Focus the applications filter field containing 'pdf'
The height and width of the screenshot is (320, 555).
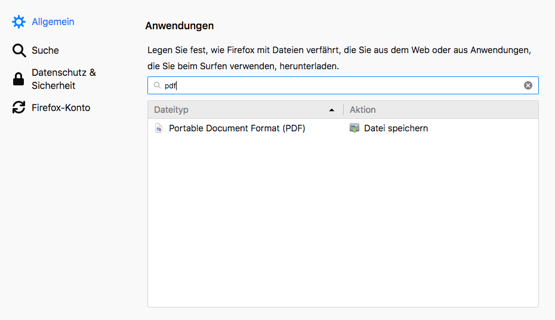click(x=340, y=85)
